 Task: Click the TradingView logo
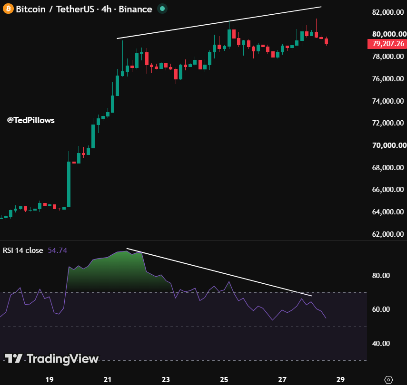tap(52, 359)
